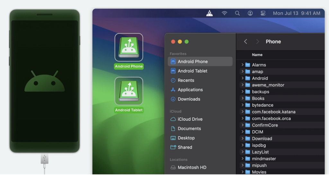
Task: Open Shared in the sidebar
Action: pos(200,147)
